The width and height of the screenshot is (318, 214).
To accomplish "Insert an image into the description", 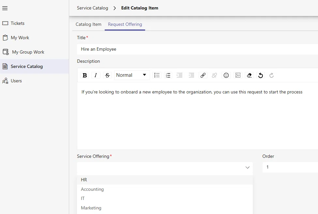I will [x=238, y=75].
